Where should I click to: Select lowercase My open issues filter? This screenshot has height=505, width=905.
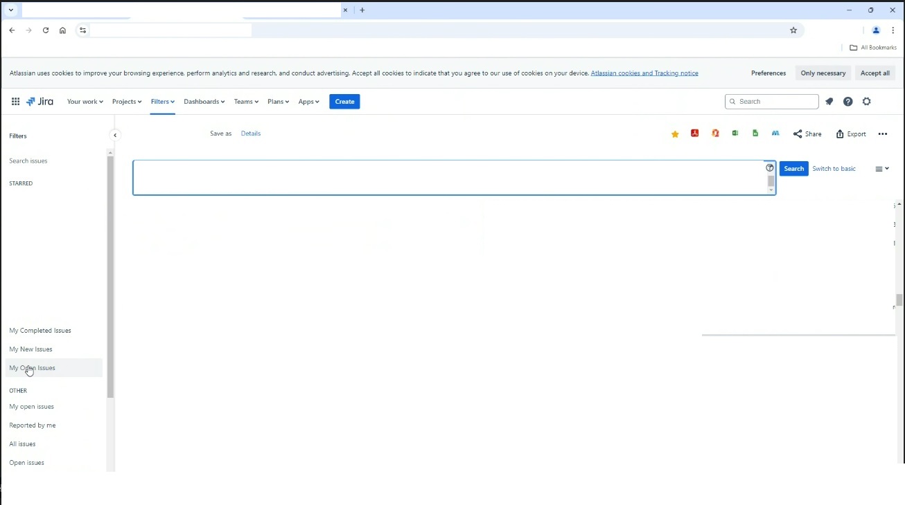point(31,407)
